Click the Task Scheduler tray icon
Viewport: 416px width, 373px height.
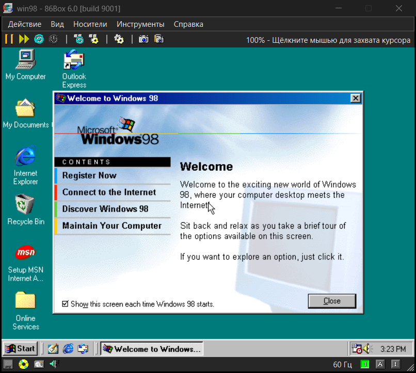coord(357,349)
